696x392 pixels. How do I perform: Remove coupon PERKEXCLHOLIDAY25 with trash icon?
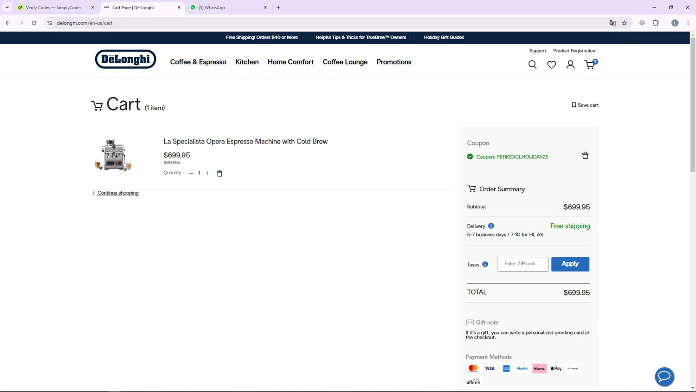pos(585,156)
